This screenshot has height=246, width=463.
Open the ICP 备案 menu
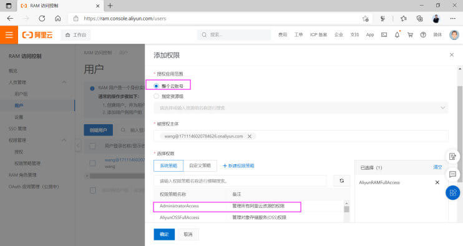[x=318, y=35]
